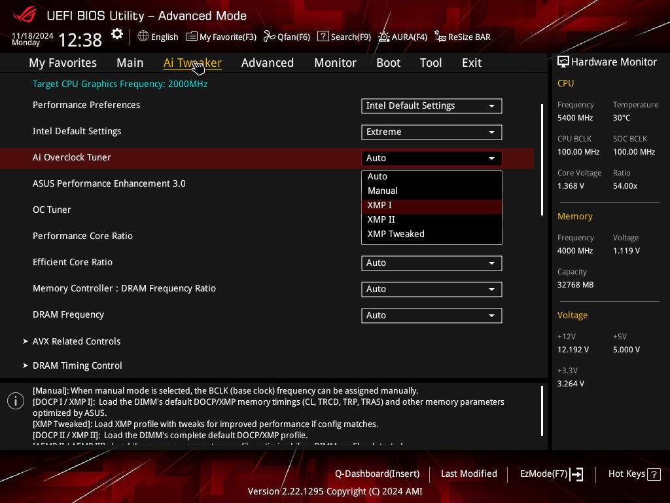The width and height of the screenshot is (670, 503).
Task: Choose Auto in the open dropdown list
Action: click(x=432, y=177)
